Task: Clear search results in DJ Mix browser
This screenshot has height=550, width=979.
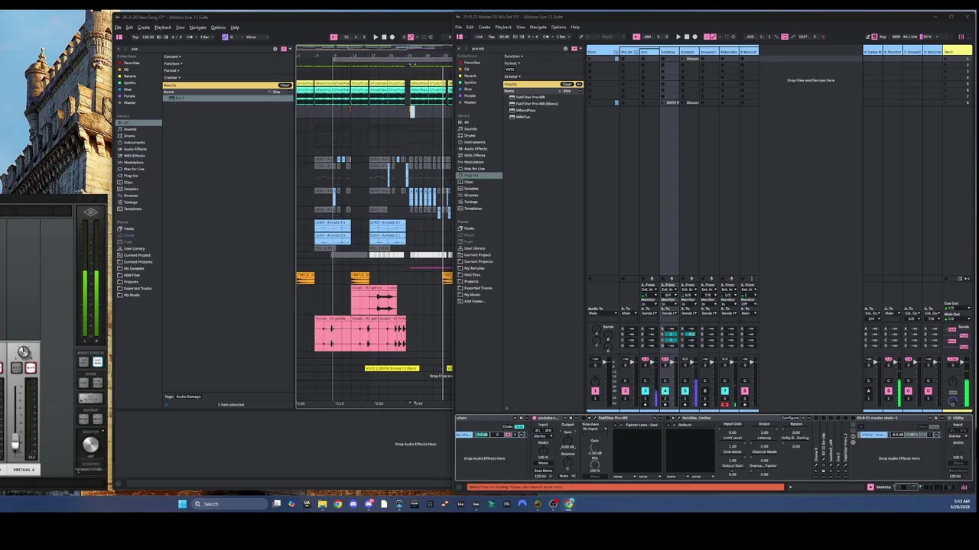Action: [x=567, y=84]
